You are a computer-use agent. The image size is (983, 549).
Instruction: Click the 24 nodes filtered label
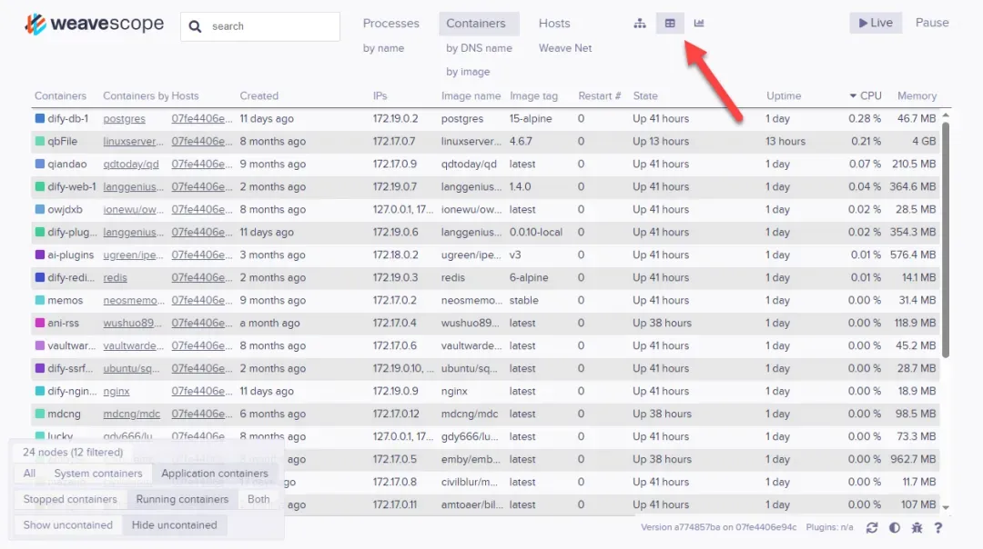(73, 452)
